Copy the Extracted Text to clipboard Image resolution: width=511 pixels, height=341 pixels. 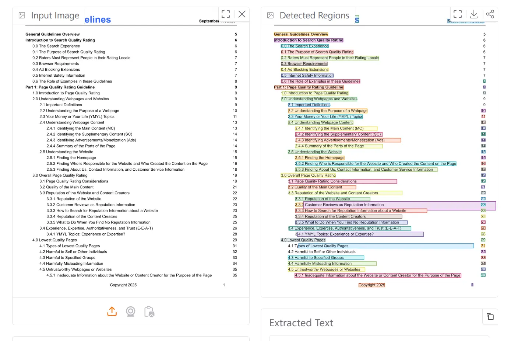pos(490,317)
